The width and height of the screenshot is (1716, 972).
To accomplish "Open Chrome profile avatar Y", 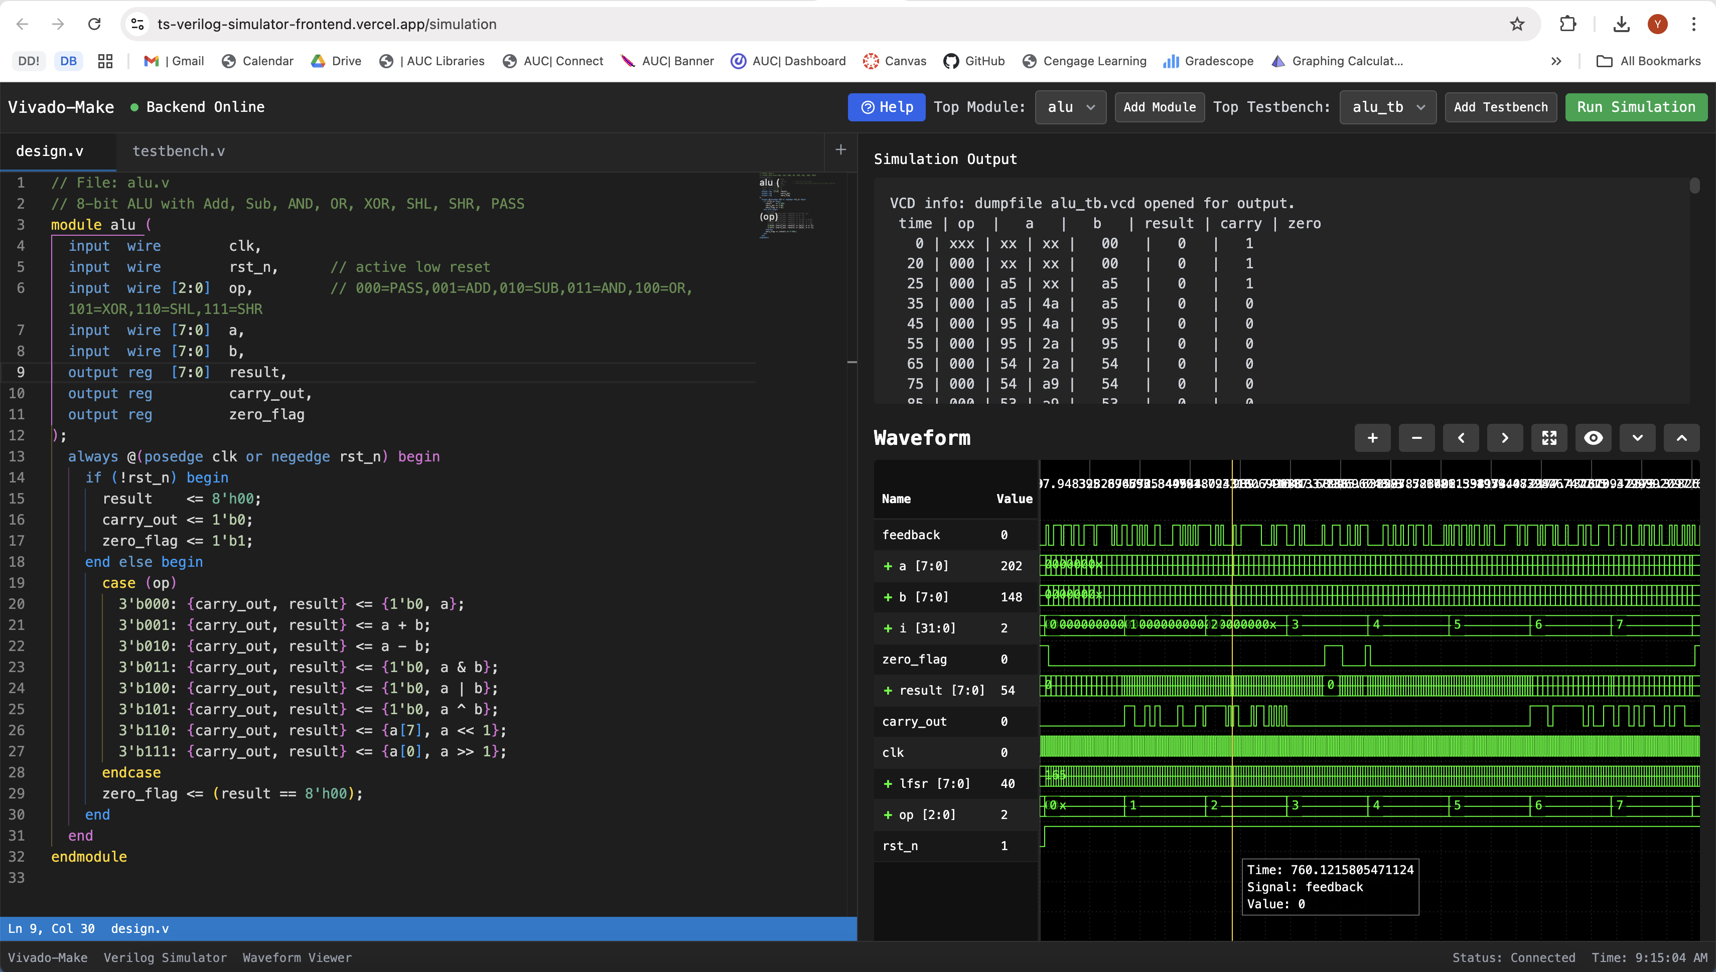I will point(1657,24).
